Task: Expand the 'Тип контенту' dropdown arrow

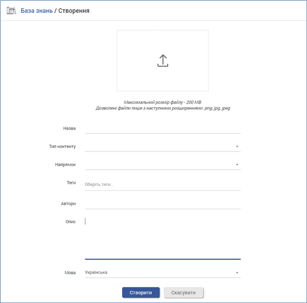Action: pos(237,147)
